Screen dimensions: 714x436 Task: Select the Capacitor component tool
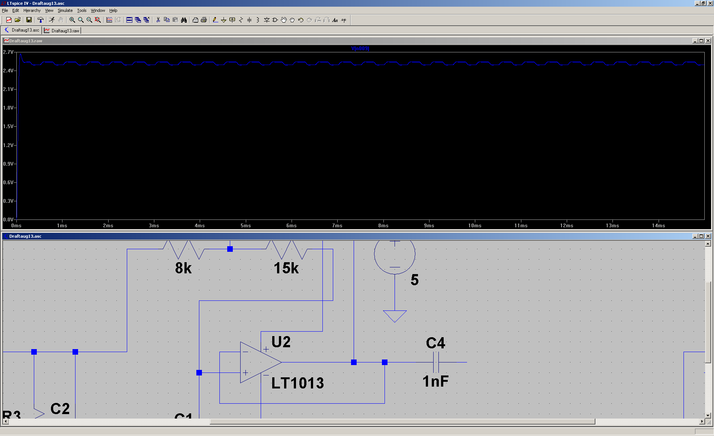pyautogui.click(x=249, y=20)
